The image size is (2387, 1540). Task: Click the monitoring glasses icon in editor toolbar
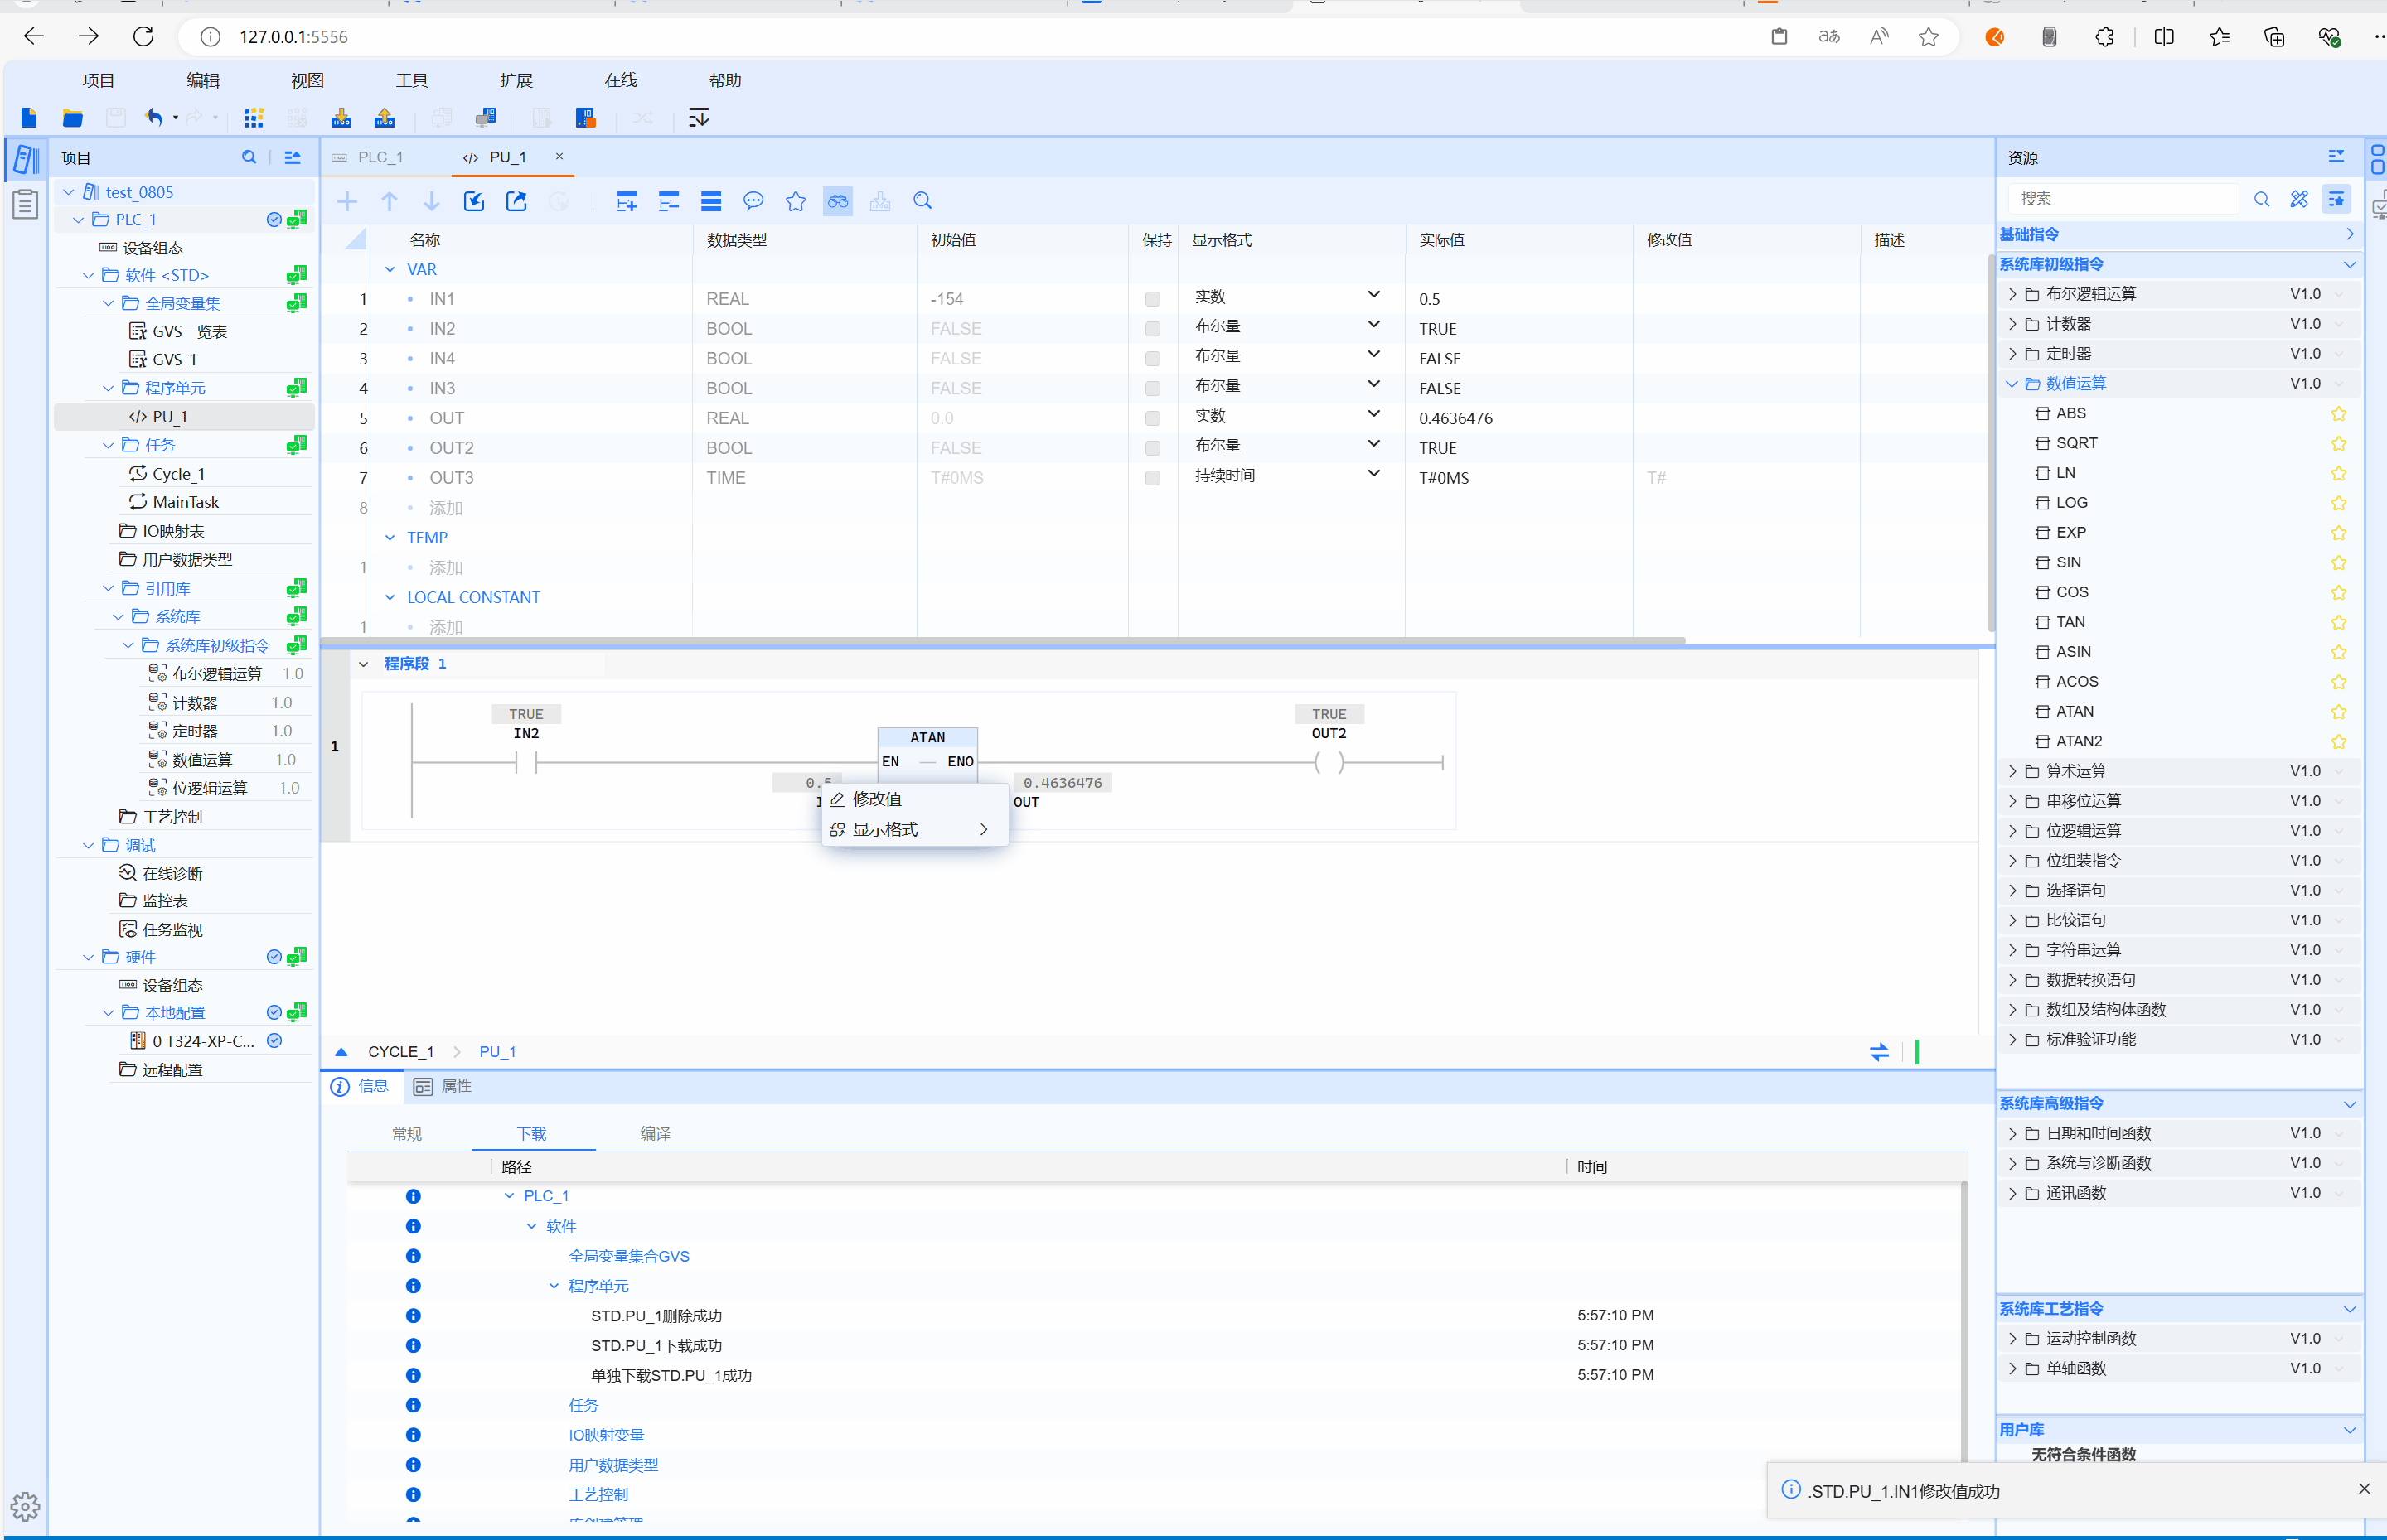837,201
